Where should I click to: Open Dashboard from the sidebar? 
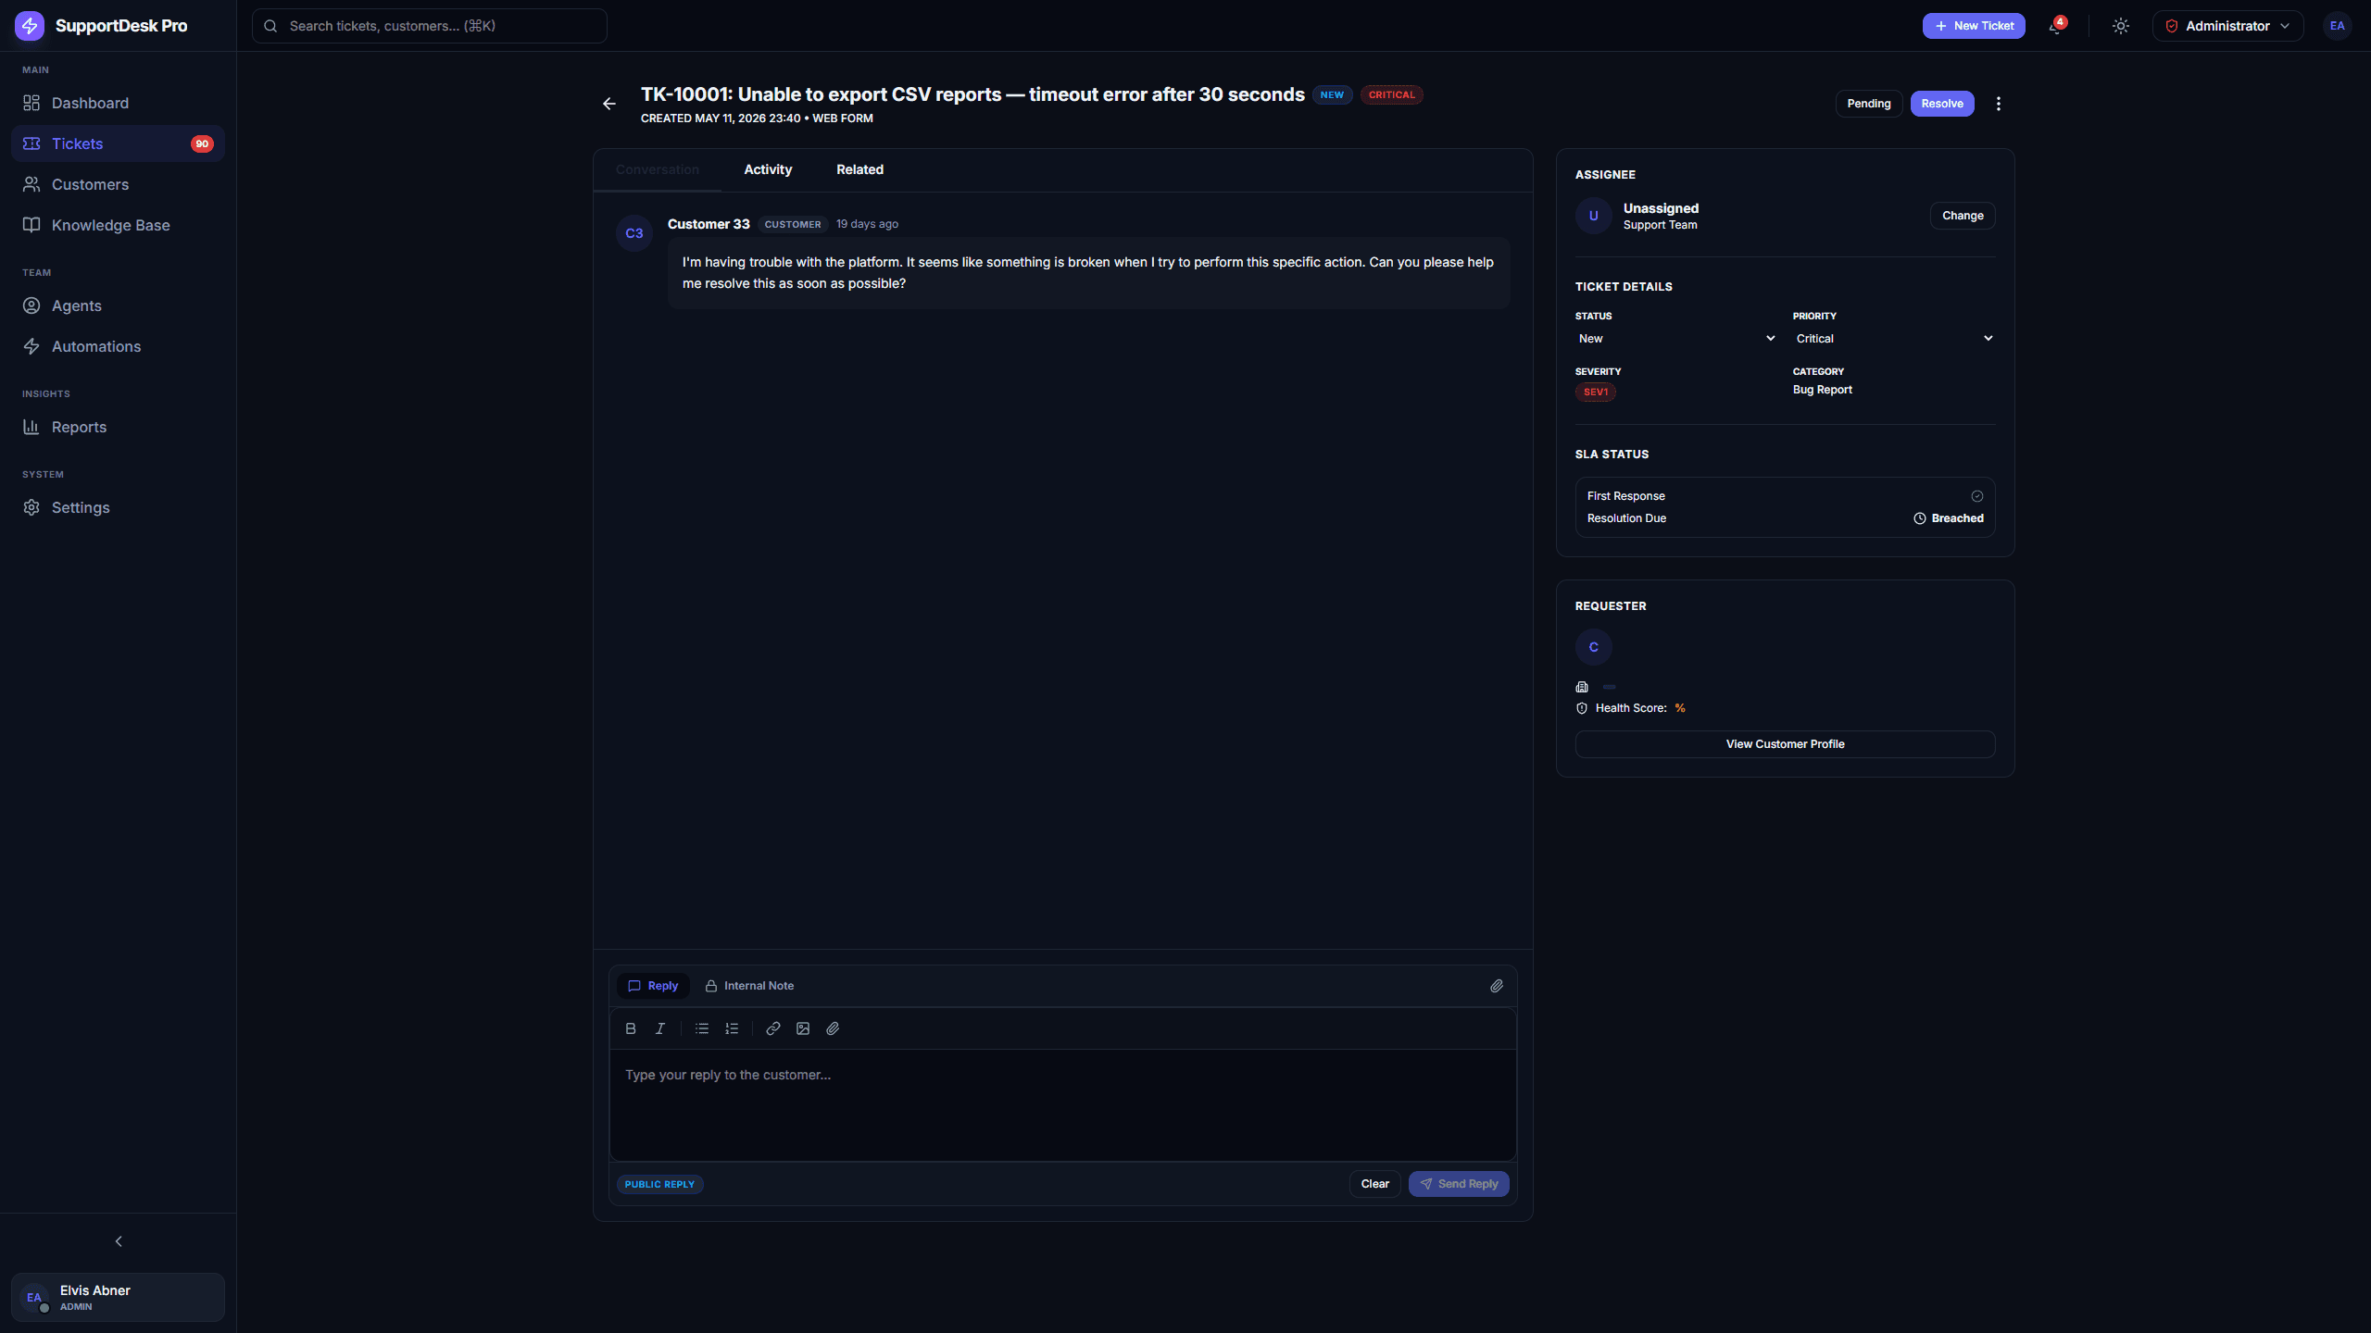(x=118, y=103)
